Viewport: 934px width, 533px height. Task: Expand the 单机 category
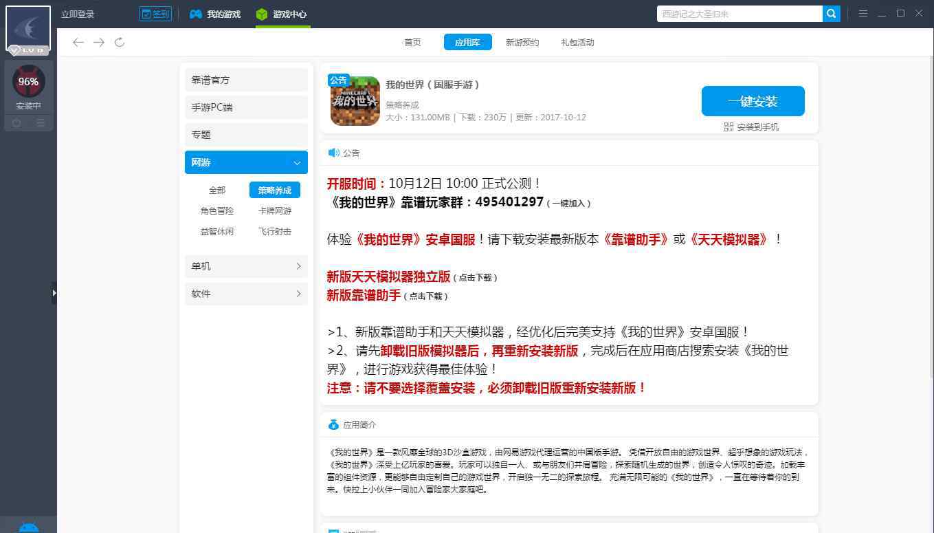246,266
